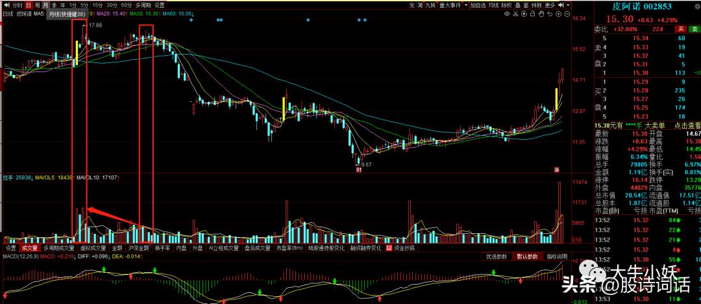Viewport: 701px width, 304px height.
Task: Expand the 更多 toolbar menu
Action: coord(550,5)
